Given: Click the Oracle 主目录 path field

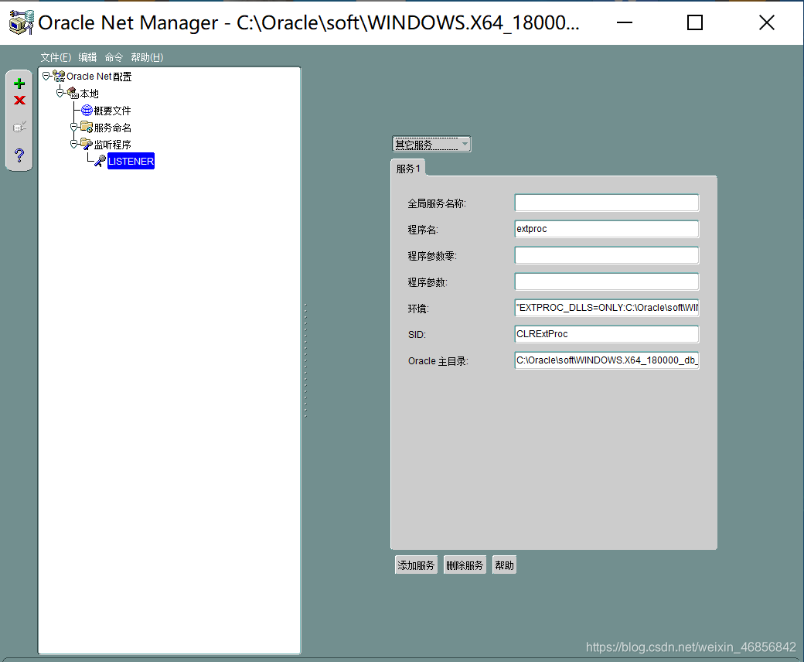Looking at the screenshot, I should (607, 360).
